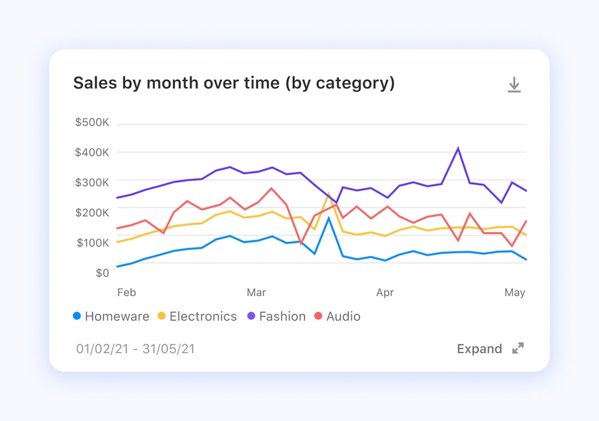This screenshot has width=599, height=421.
Task: Click the red Audio legend dot
Action: click(x=318, y=317)
